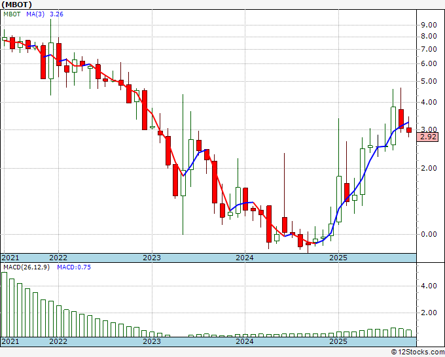The height and width of the screenshot is (357, 445).
Task: Click the (MBOT) chart title
Action: pos(16,5)
